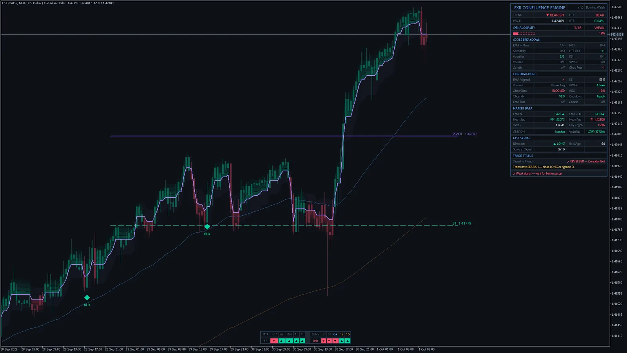The width and height of the screenshot is (627, 353).
Task: Click the current price tag on price axis
Action: (x=617, y=35)
